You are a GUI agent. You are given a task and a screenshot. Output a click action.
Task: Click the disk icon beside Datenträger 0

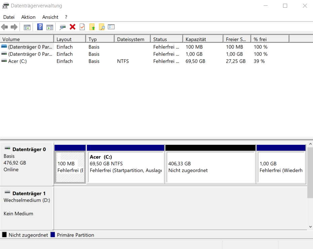pos(7,148)
